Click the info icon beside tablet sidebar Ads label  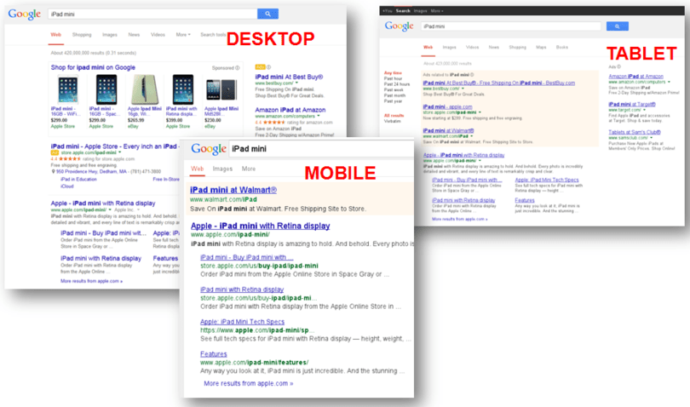click(x=618, y=67)
